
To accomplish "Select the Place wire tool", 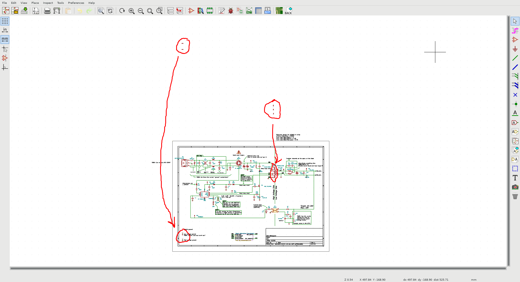I will coord(515,58).
